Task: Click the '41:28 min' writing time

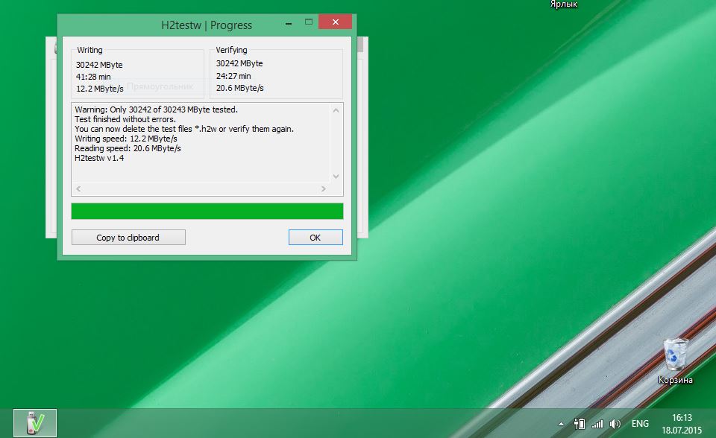Action: coord(93,77)
